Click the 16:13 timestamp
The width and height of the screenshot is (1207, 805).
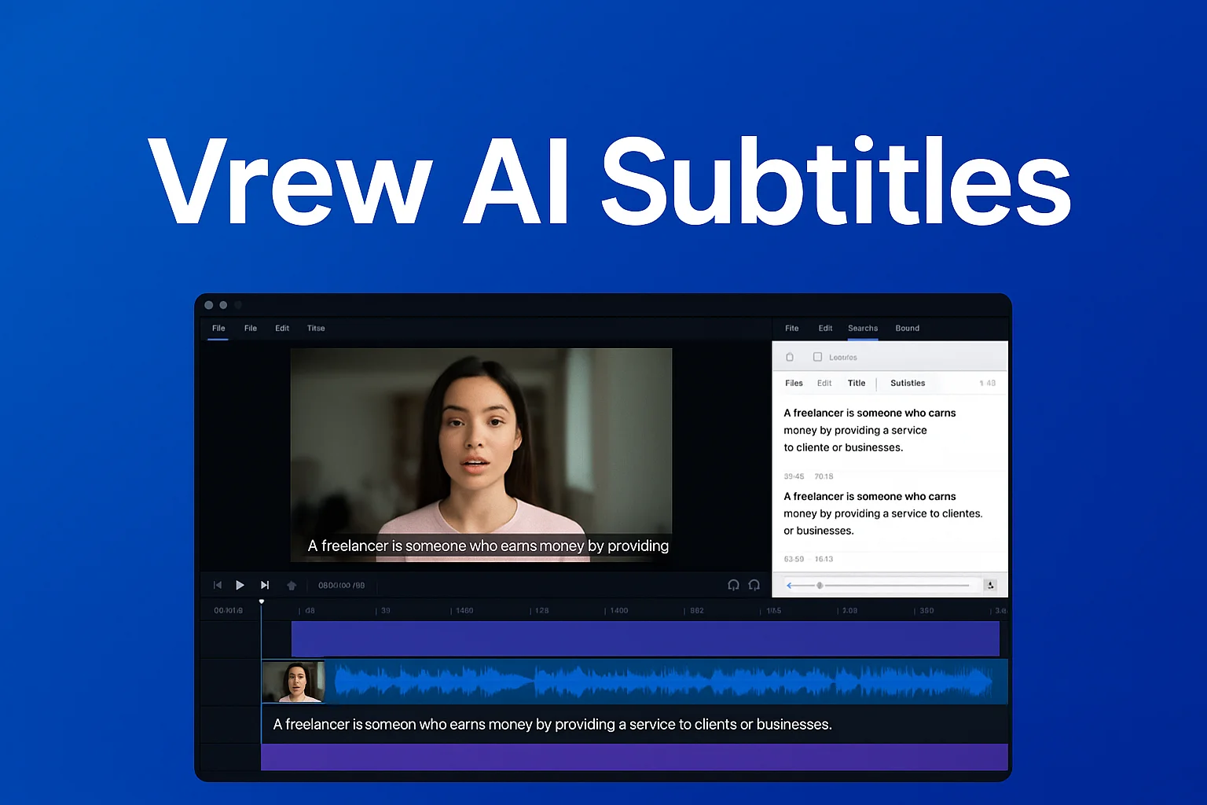pos(824,559)
